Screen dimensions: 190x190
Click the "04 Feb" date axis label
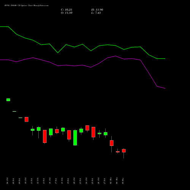(7, 181)
